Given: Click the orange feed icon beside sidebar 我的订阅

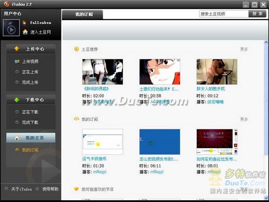Looking at the screenshot, I should (x=17, y=150).
